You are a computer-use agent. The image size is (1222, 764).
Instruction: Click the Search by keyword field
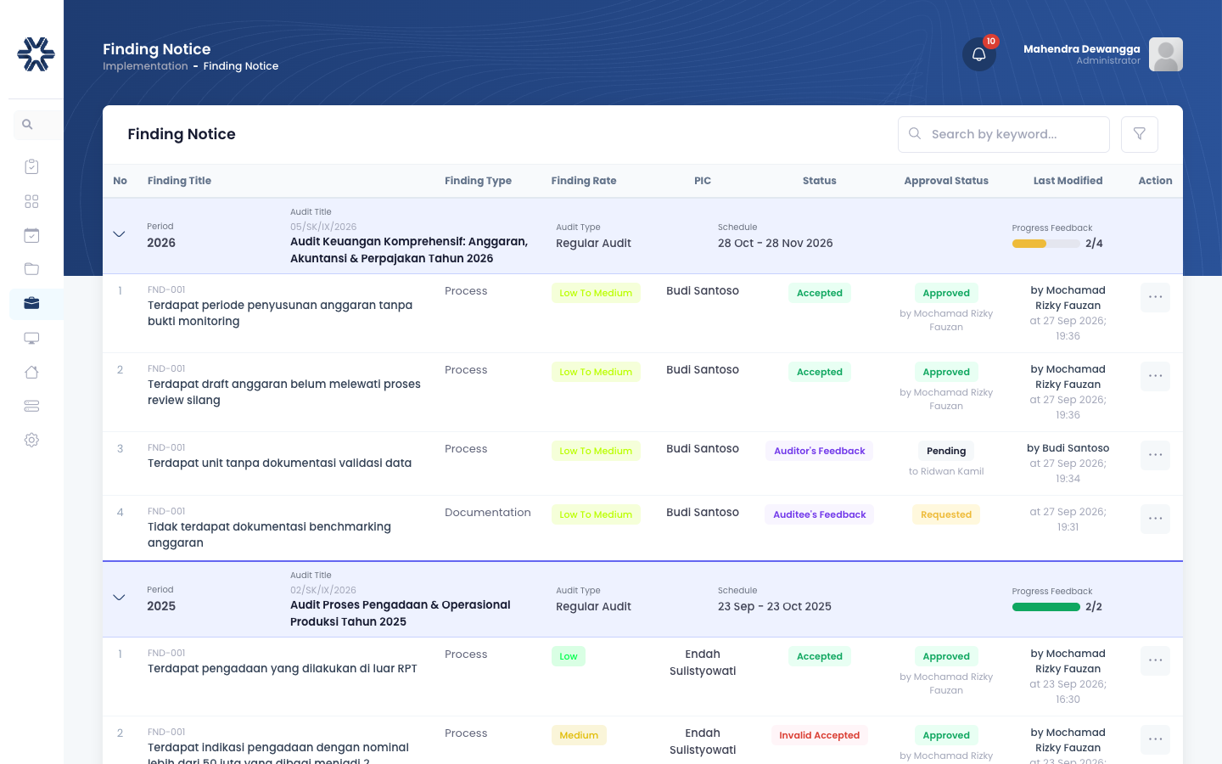[1004, 134]
